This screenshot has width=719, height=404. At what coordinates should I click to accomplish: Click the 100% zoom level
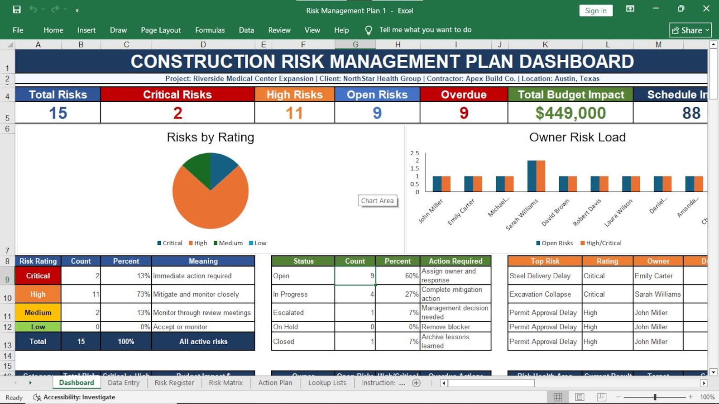click(x=707, y=397)
